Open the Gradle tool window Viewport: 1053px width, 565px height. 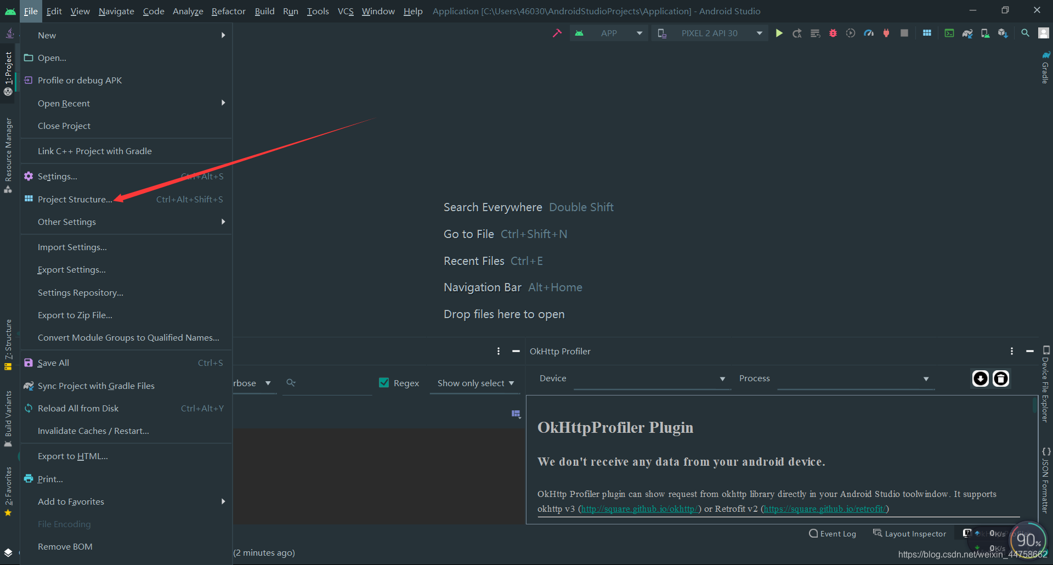click(x=1046, y=67)
